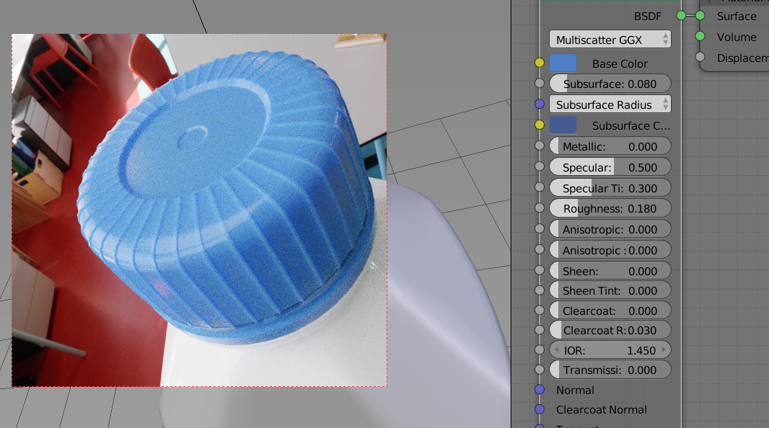Image resolution: width=769 pixels, height=428 pixels.
Task: Click the Metallic input socket
Action: (540, 146)
